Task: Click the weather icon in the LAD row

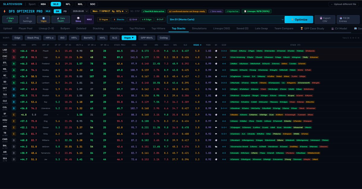Action: coord(216,51)
